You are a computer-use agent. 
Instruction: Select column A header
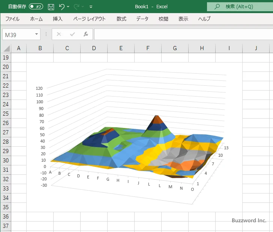[19, 48]
